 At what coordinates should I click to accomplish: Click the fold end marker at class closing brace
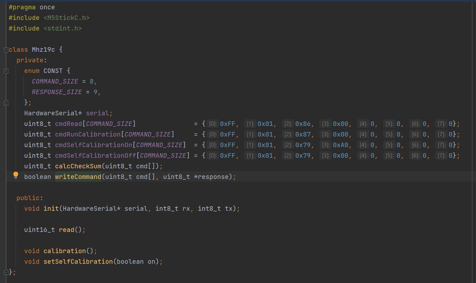tap(6, 272)
